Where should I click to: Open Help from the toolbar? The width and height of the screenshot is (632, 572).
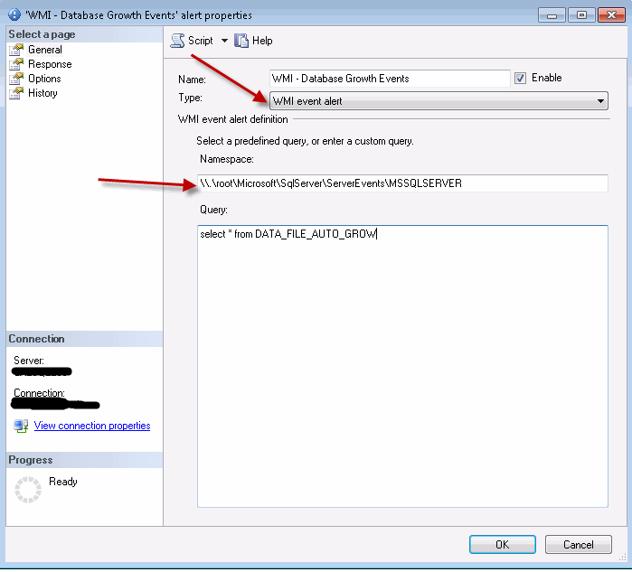tap(262, 41)
